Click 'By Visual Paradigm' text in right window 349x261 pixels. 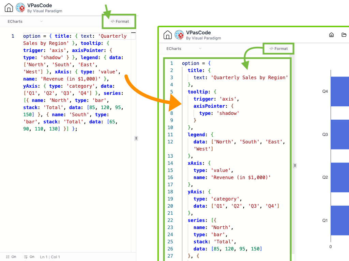tap(203, 38)
